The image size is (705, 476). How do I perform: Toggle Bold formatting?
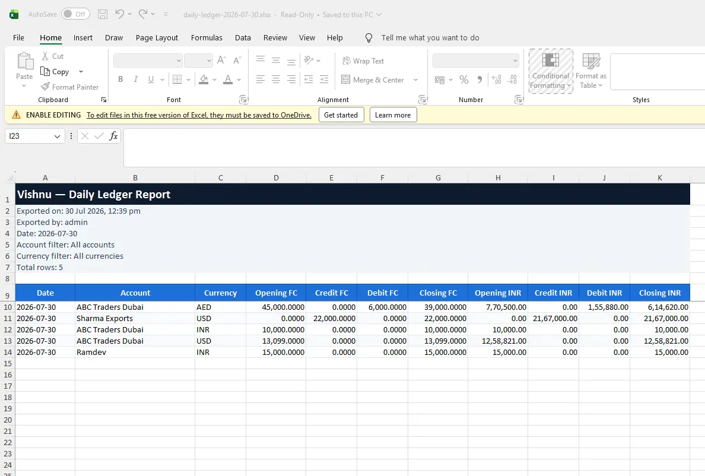point(120,80)
